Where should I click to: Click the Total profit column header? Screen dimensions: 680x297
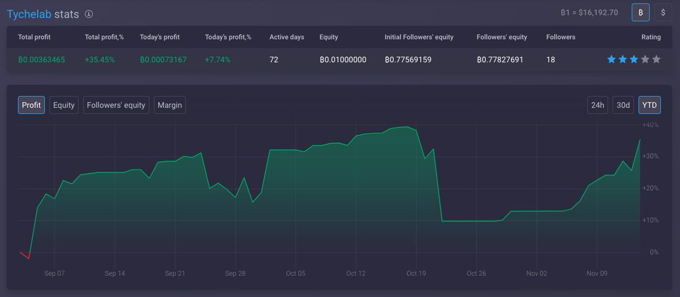click(x=34, y=37)
